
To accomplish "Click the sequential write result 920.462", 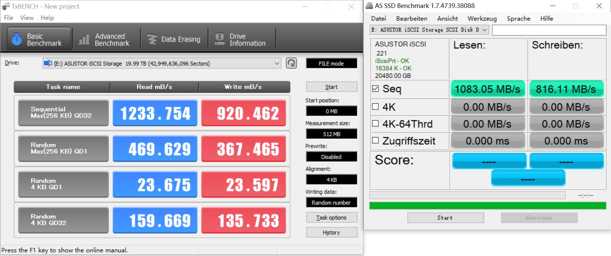I will (244, 113).
